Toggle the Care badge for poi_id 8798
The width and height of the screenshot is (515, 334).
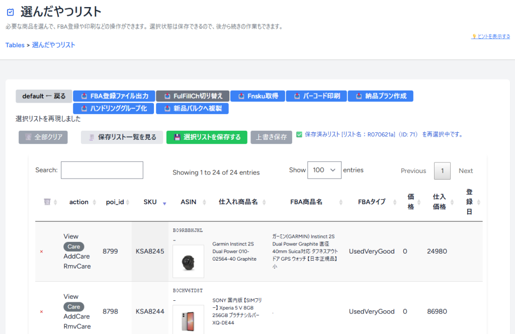tap(74, 307)
